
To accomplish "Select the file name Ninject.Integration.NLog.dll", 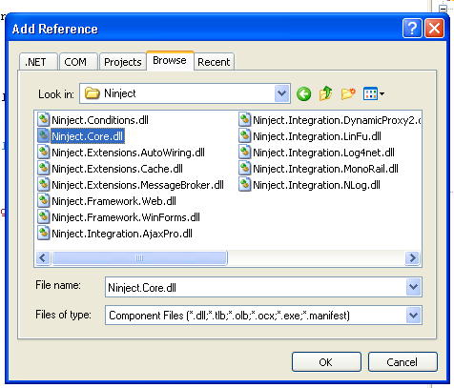I will [x=317, y=185].
